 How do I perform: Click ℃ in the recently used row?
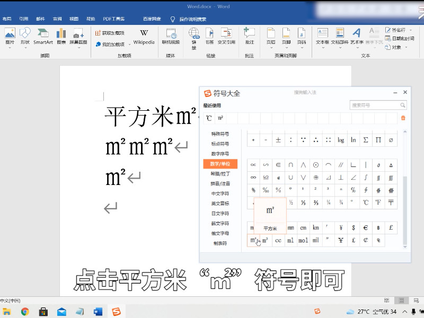click(x=209, y=118)
